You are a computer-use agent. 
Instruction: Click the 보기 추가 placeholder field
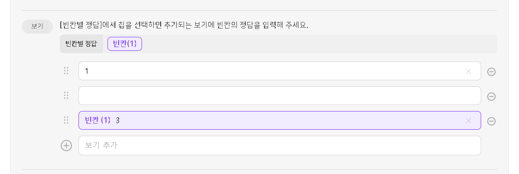click(x=280, y=146)
